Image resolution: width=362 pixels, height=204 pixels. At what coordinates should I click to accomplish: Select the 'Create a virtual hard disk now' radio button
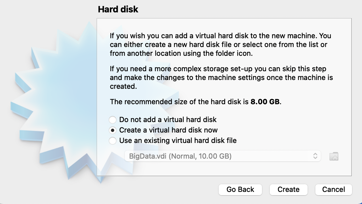pyautogui.click(x=112, y=130)
